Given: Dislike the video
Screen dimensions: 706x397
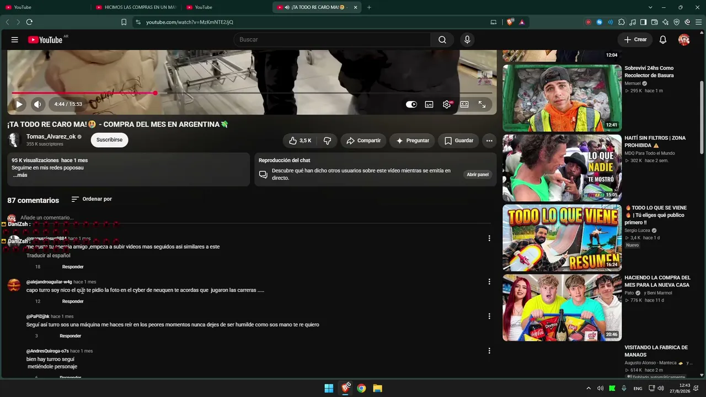Looking at the screenshot, I should pyautogui.click(x=327, y=141).
